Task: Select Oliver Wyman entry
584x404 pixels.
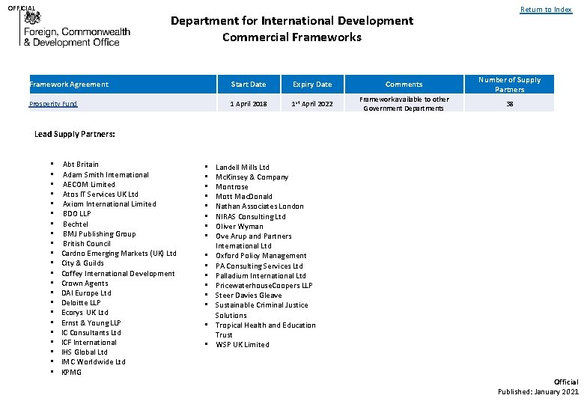Action: click(239, 226)
